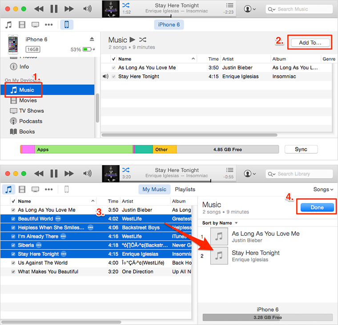Open more media menu in bottom toolbar
The height and width of the screenshot is (325, 338).
[x=49, y=190]
